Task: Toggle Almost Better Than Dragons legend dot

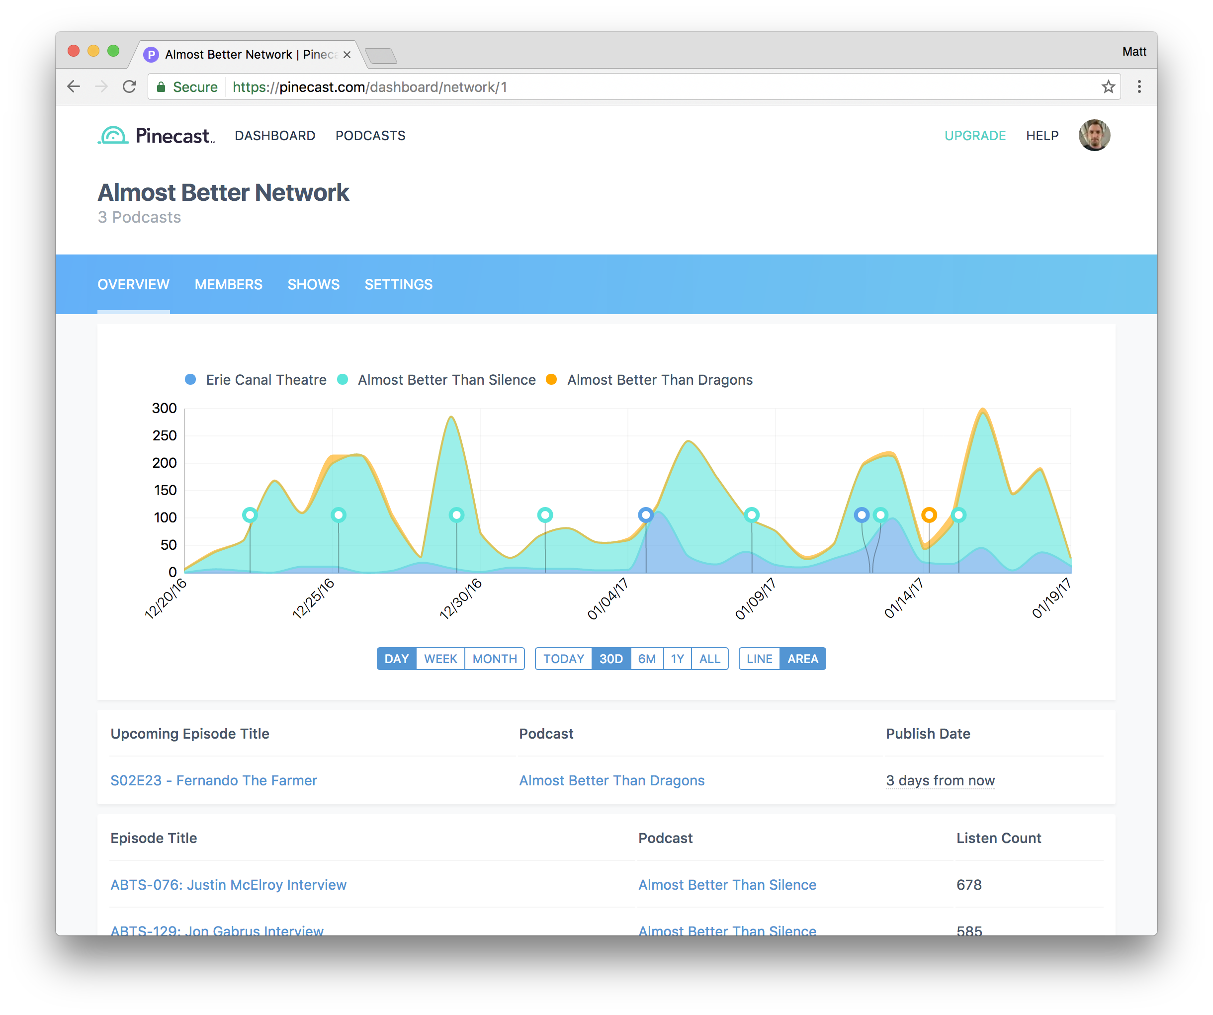Action: (x=551, y=380)
